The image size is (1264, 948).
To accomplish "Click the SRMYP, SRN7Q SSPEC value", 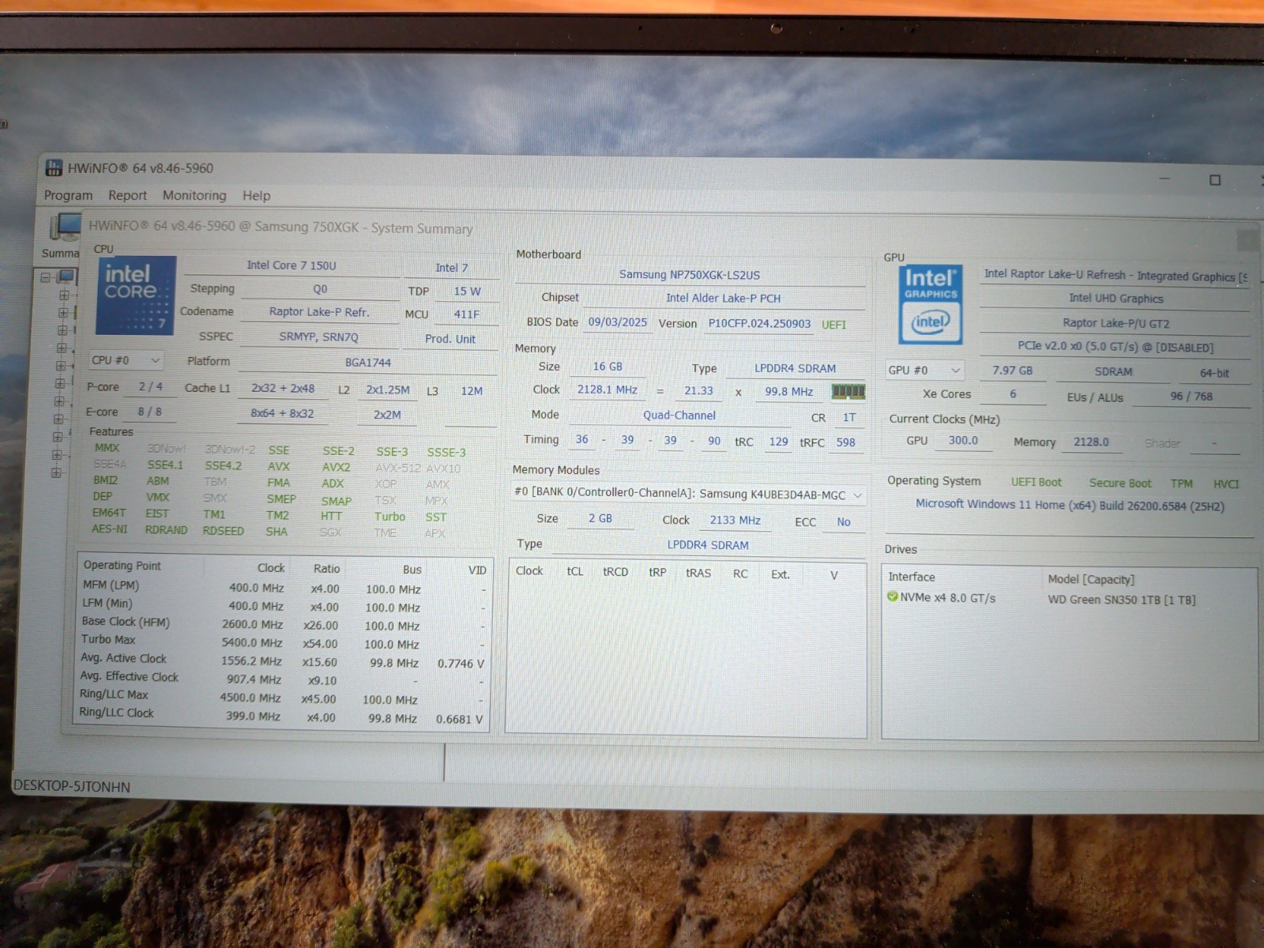I will tap(318, 337).
